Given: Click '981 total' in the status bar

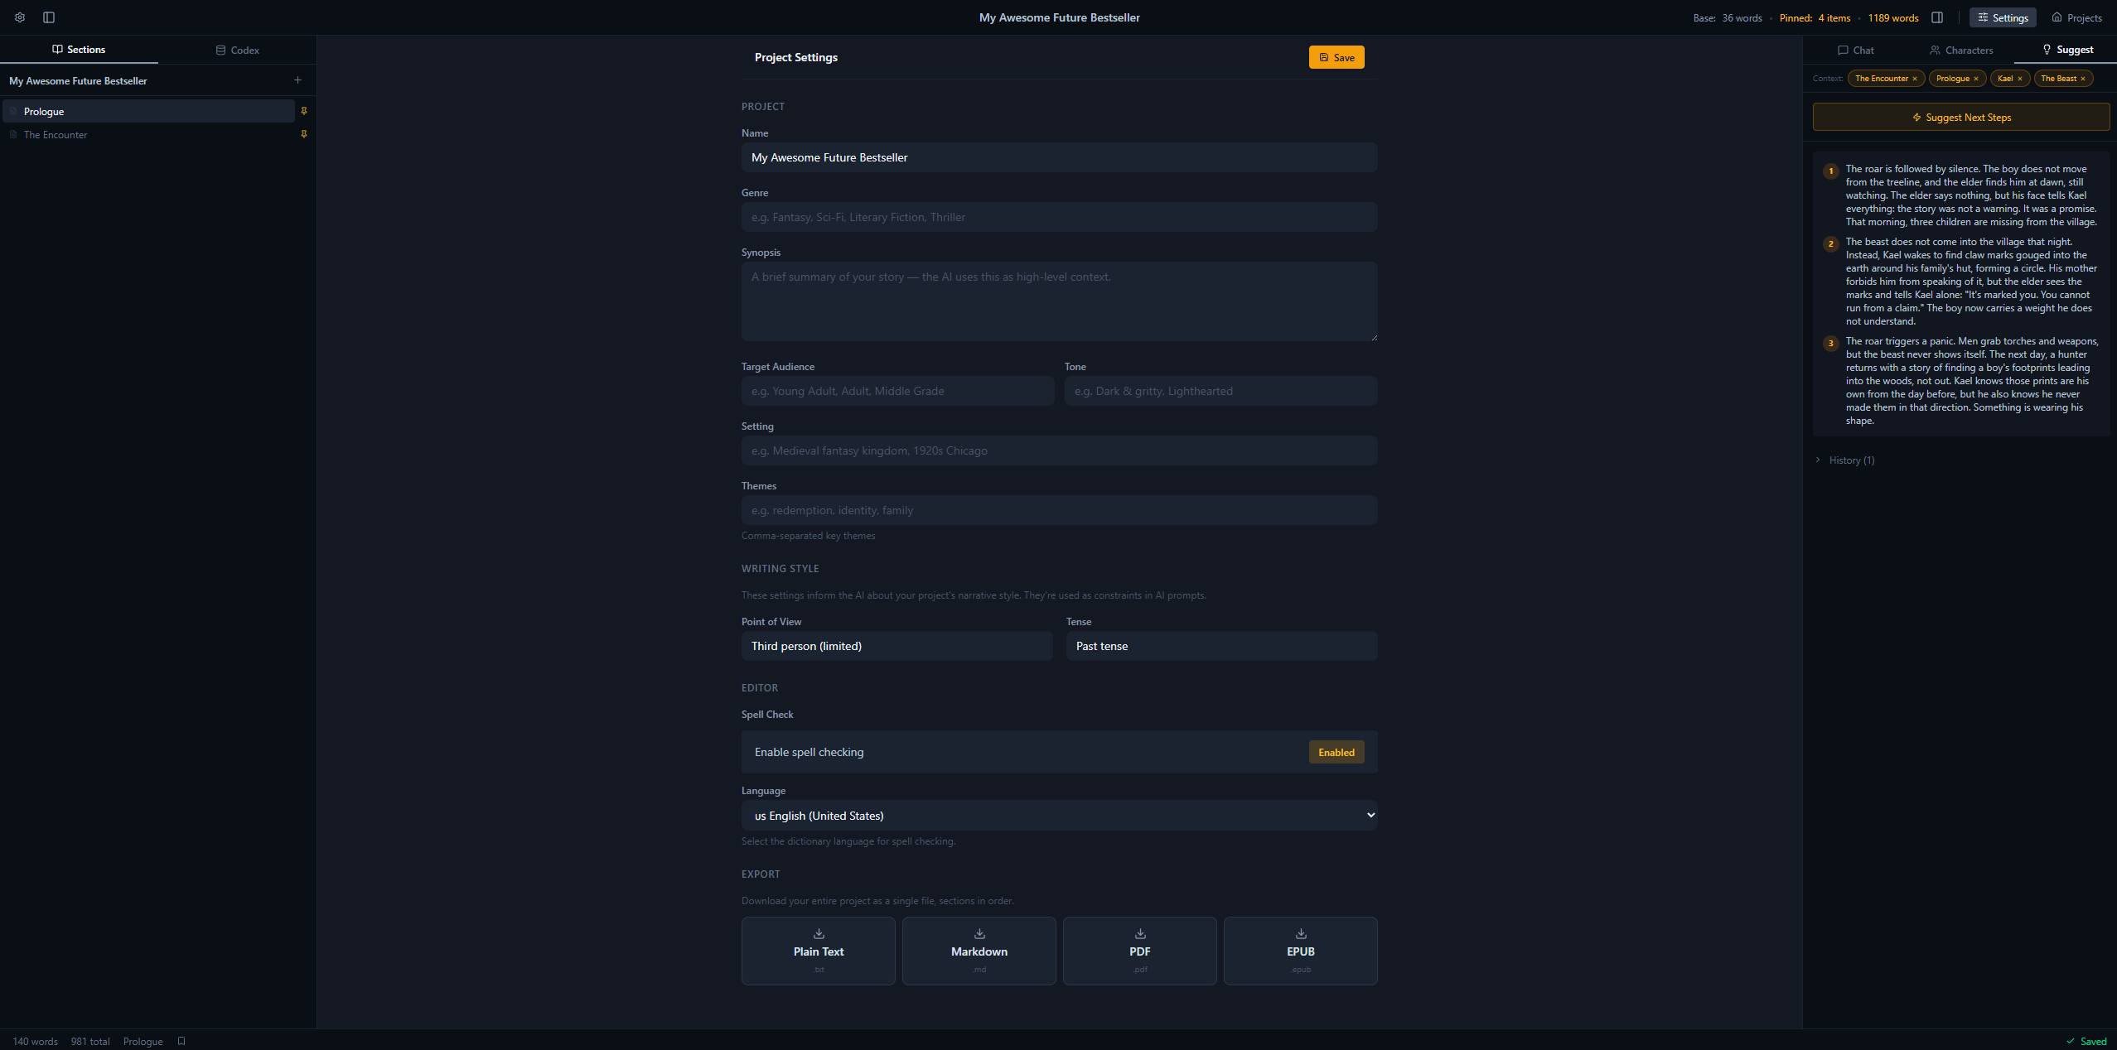Looking at the screenshot, I should pos(90,1041).
